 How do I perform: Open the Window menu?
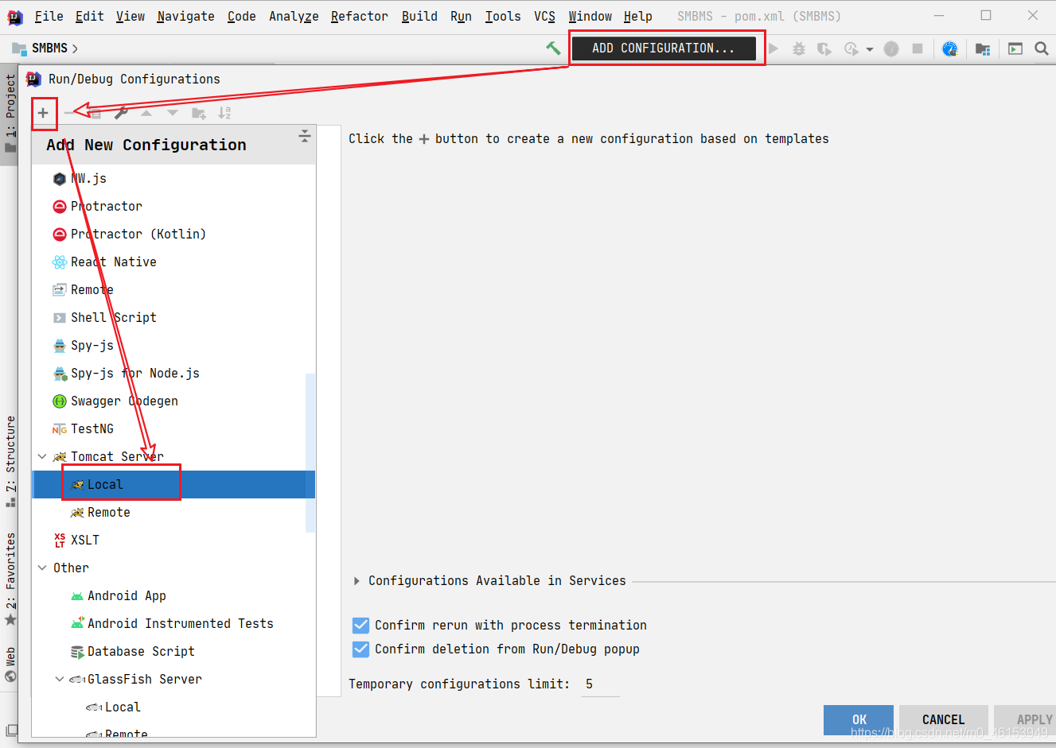tap(590, 16)
